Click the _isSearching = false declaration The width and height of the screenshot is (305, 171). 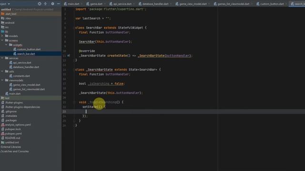coord(106,84)
